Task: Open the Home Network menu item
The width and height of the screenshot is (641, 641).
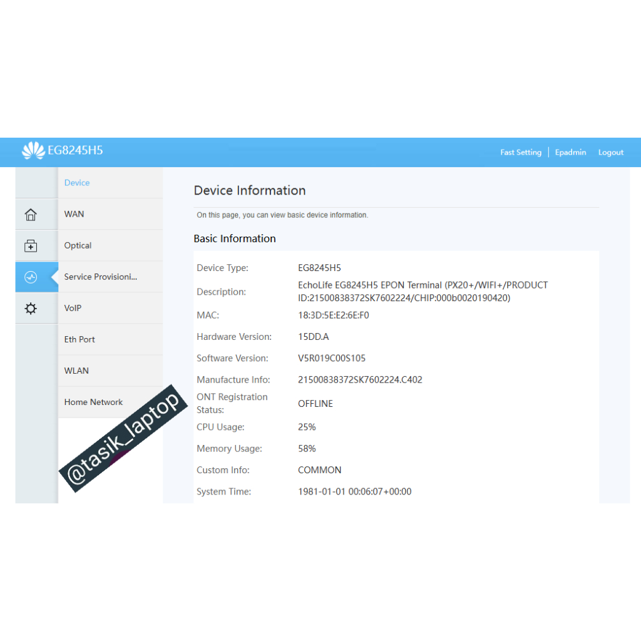Action: click(x=110, y=403)
